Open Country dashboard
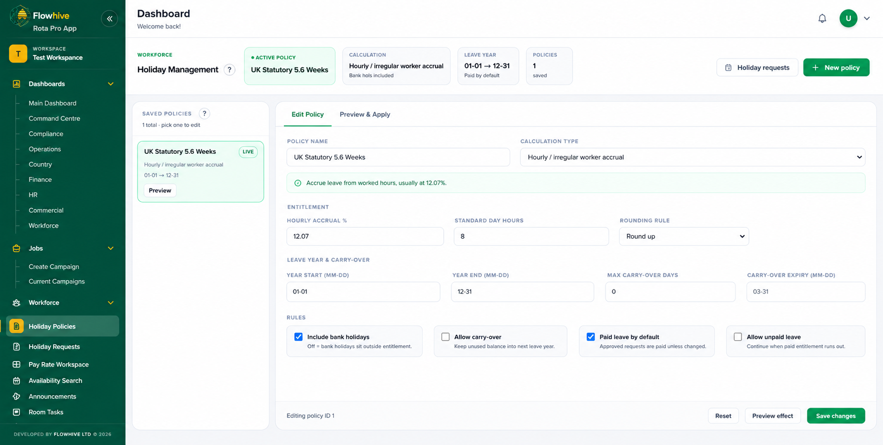This screenshot has height=445, width=883. [40, 164]
